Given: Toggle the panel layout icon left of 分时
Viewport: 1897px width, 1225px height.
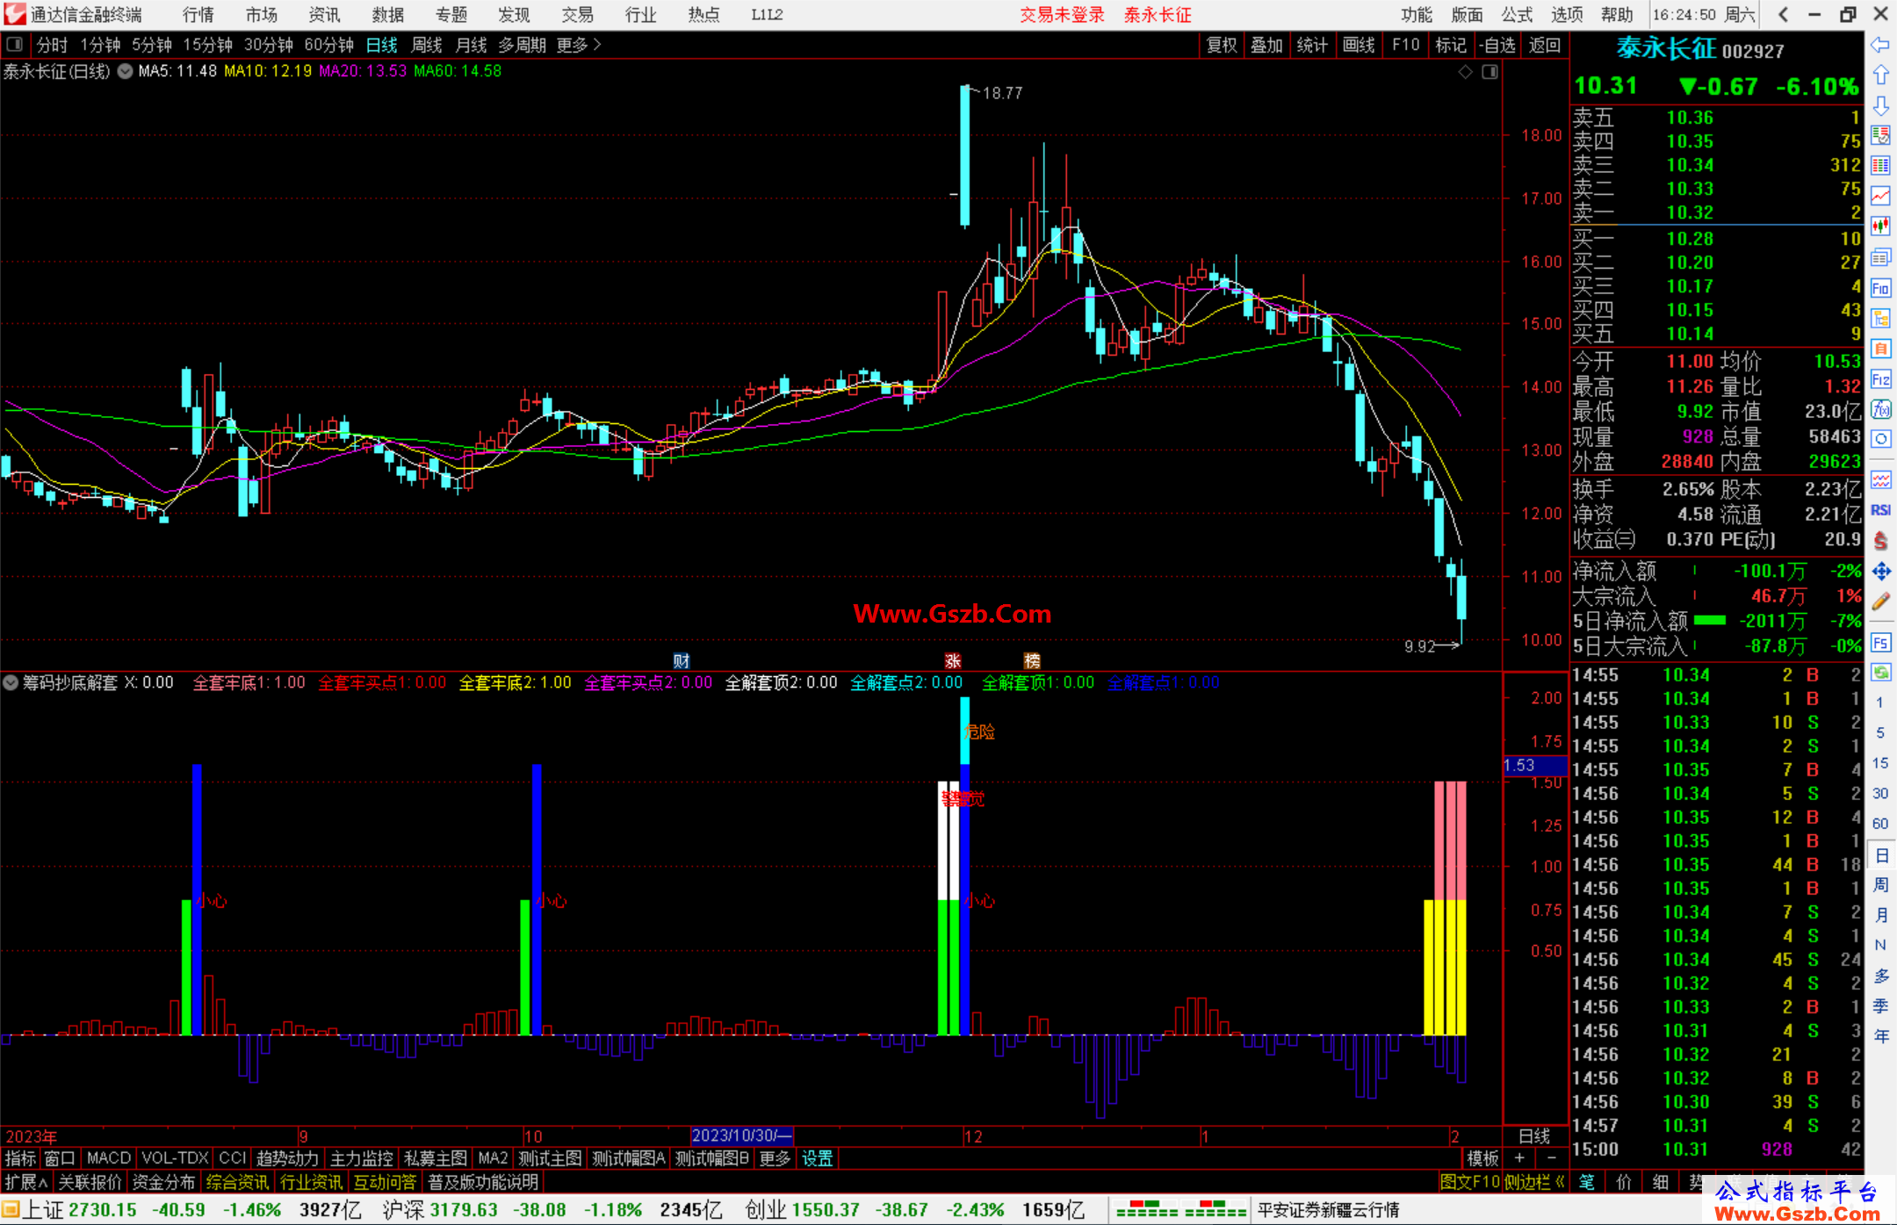Looking at the screenshot, I should pos(14,44).
